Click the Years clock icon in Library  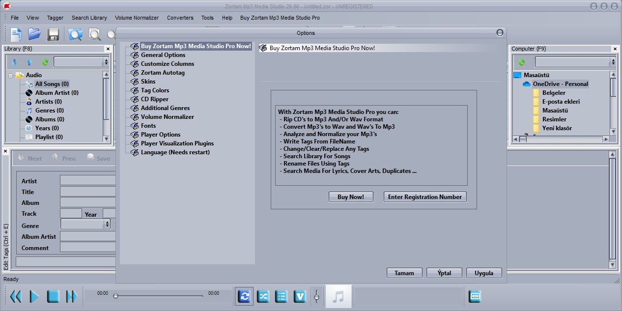coord(29,128)
